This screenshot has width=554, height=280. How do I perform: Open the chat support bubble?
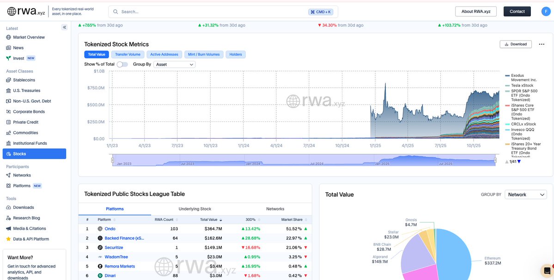coord(547,271)
